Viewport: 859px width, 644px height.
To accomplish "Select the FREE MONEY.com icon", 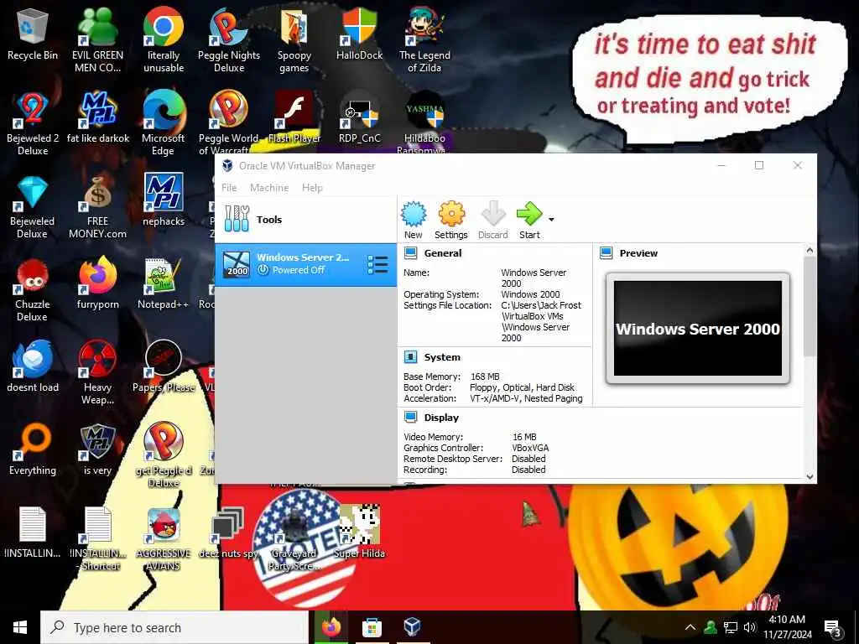I will 97,208.
